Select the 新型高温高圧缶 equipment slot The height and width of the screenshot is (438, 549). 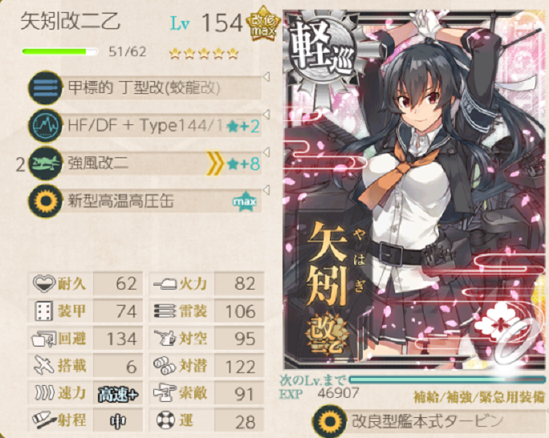(145, 201)
